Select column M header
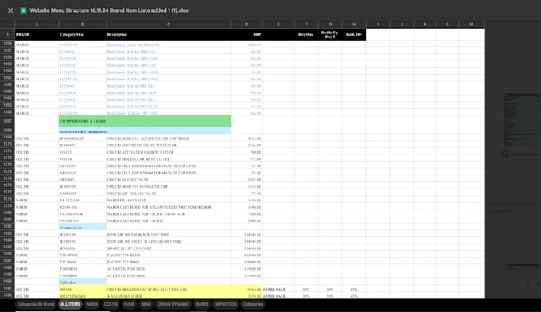Screen dimensions: 541x312 coord(471,25)
